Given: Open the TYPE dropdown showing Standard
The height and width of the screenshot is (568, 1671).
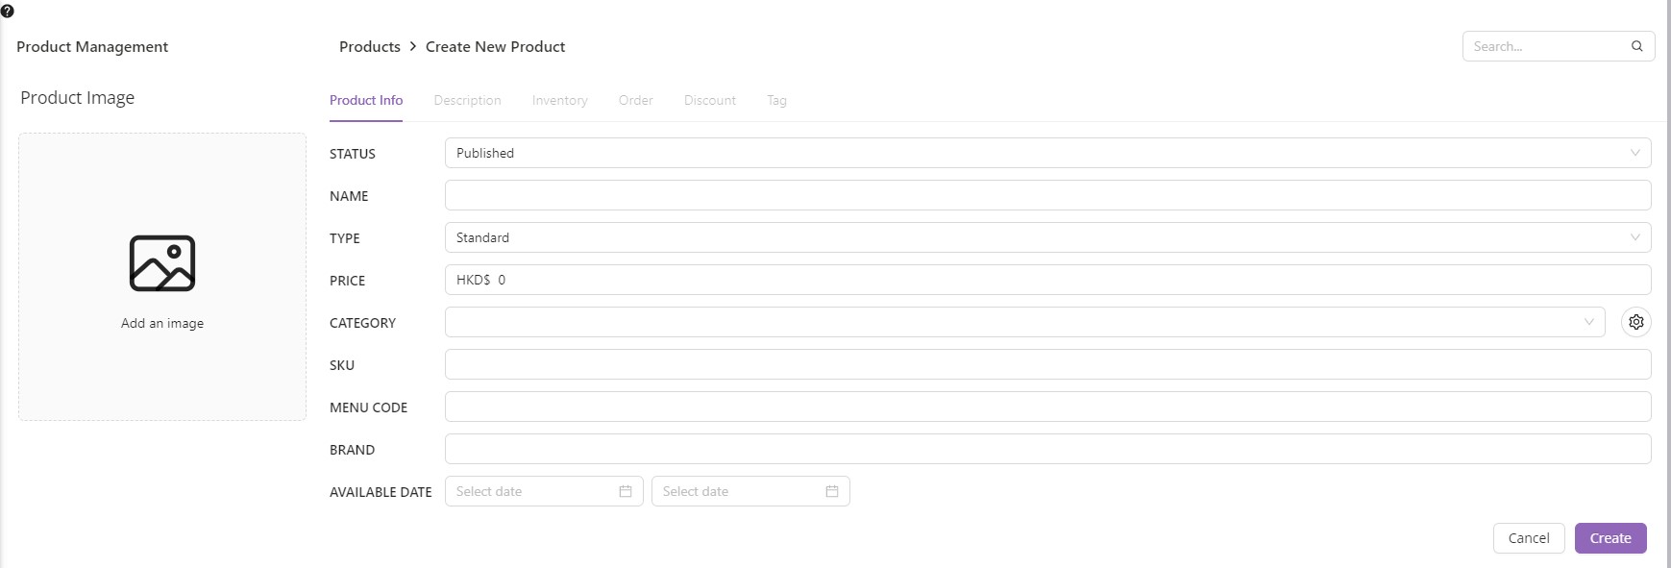Looking at the screenshot, I should click(1047, 237).
